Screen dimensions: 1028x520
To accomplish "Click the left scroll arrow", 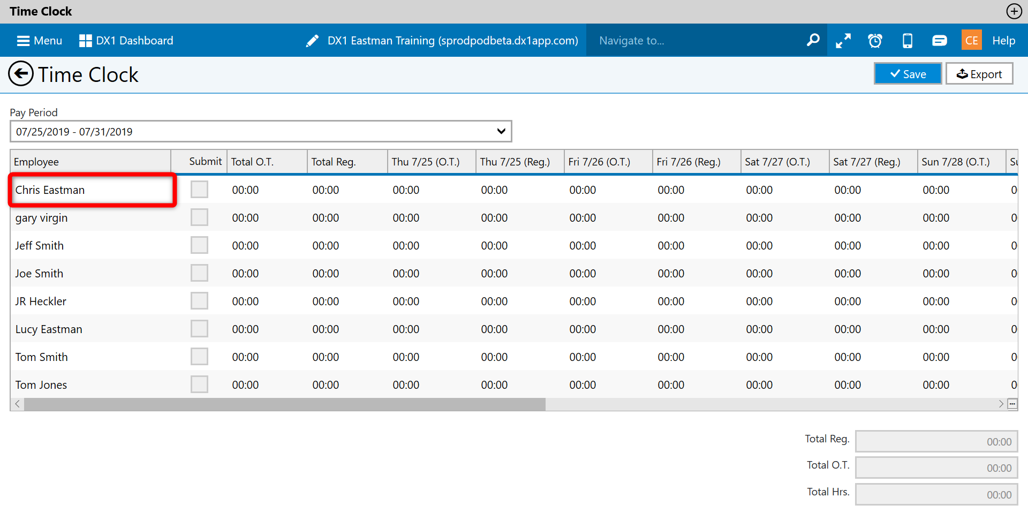I will point(18,404).
